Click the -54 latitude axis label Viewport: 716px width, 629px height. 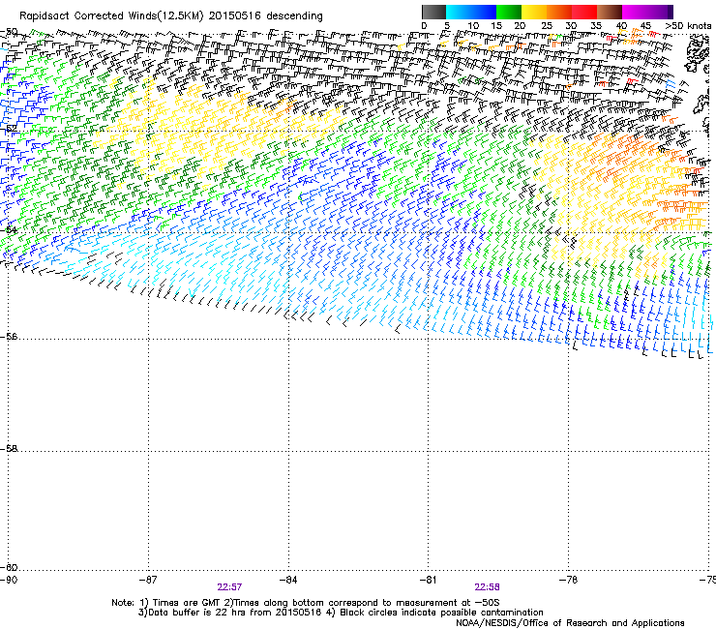(x=9, y=230)
